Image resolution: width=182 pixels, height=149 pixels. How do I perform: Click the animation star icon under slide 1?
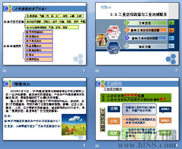(x=5, y=71)
